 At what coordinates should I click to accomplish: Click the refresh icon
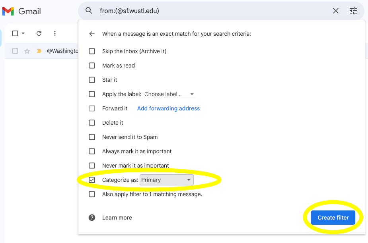click(39, 33)
